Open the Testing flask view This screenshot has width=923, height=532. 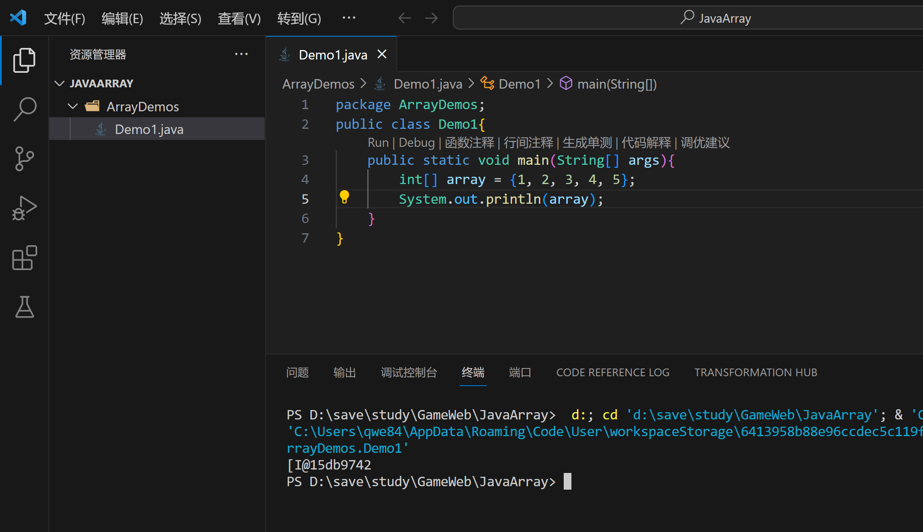pos(24,307)
